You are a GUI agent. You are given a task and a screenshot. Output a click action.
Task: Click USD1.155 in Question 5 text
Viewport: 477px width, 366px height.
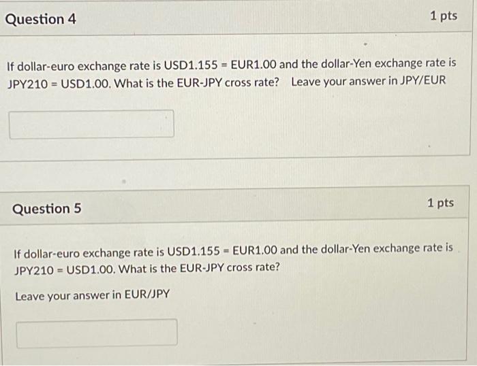pyautogui.click(x=194, y=252)
